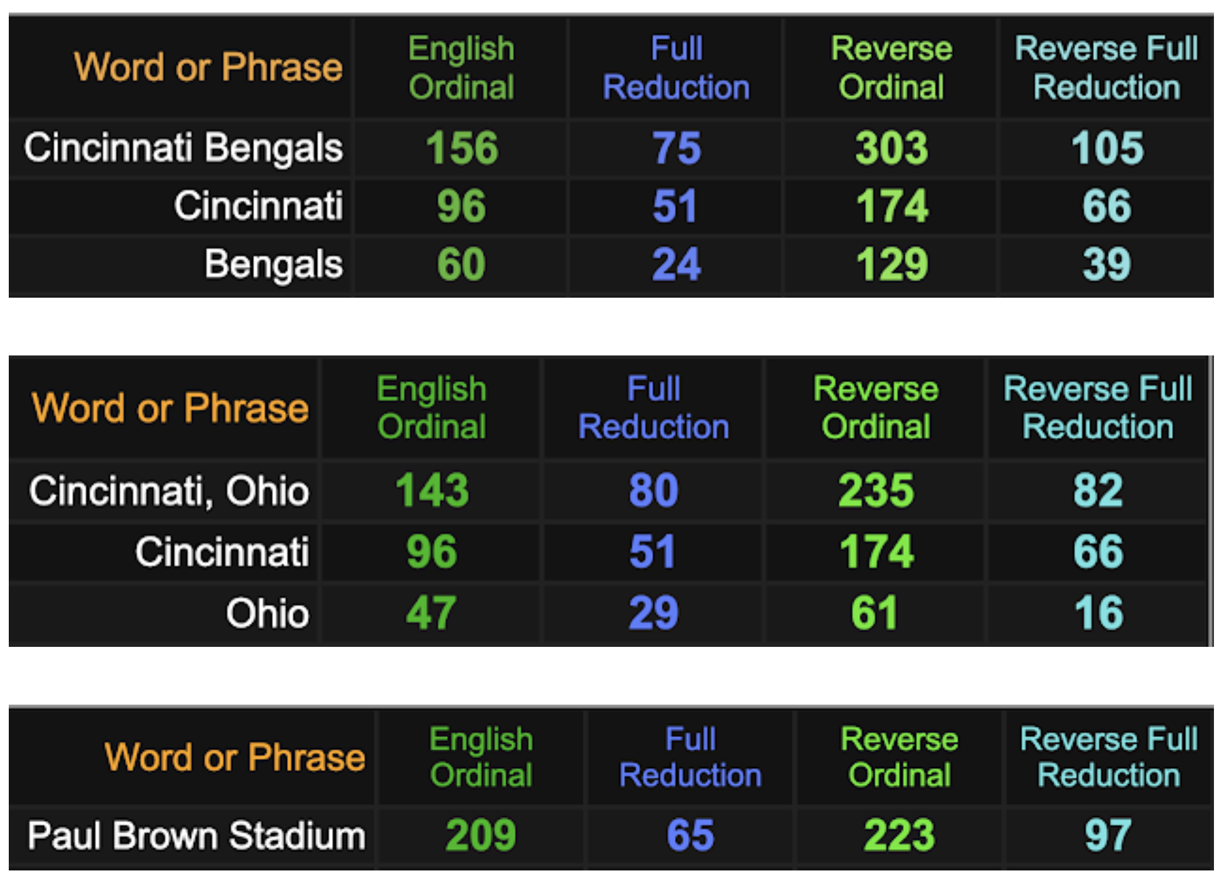
Task: Select Reverse Ordinal value 303
Action: 891,148
